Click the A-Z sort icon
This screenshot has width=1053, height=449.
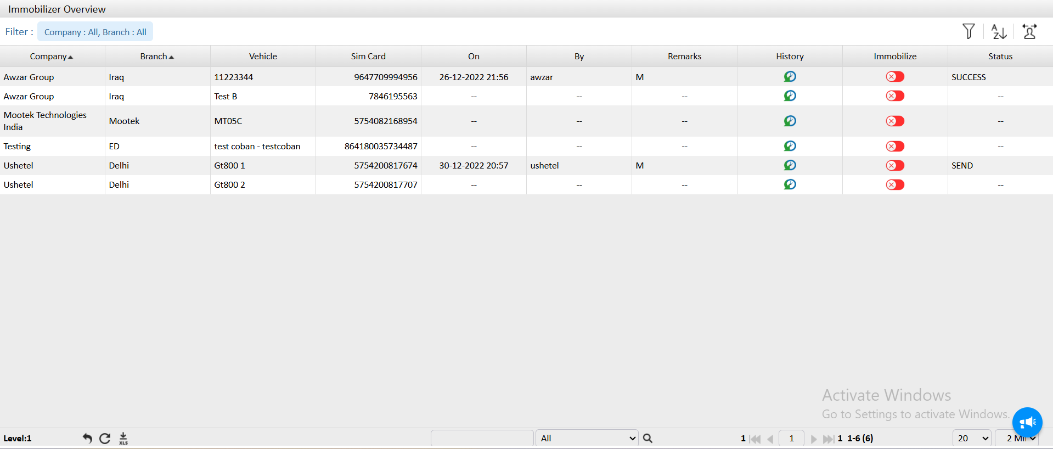click(x=999, y=32)
